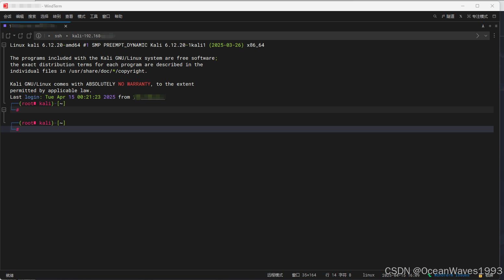Open the WindTerm Issues link in the status bar
504x280 pixels.
click(451, 275)
